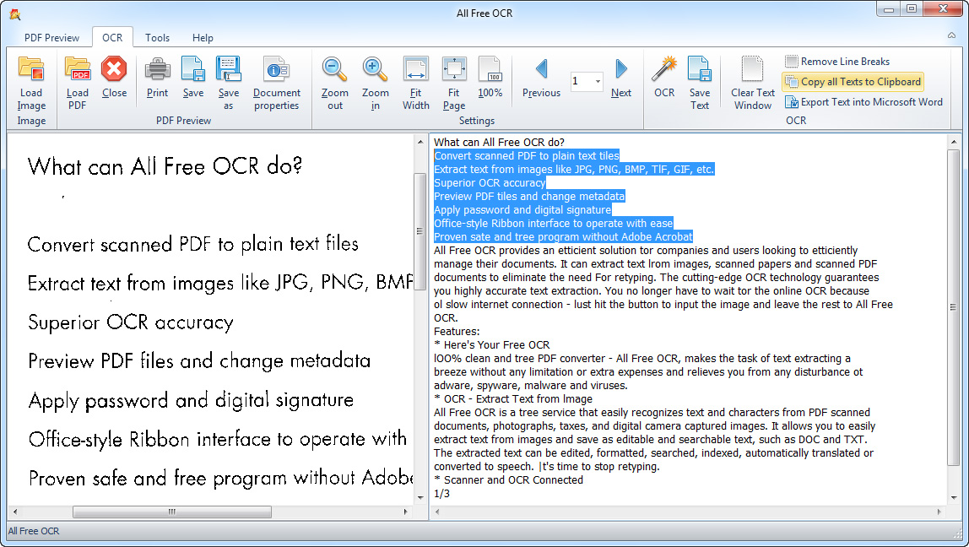Image resolution: width=969 pixels, height=547 pixels.
Task: Click the 'All Free OCR' status bar text
Action: click(x=34, y=531)
